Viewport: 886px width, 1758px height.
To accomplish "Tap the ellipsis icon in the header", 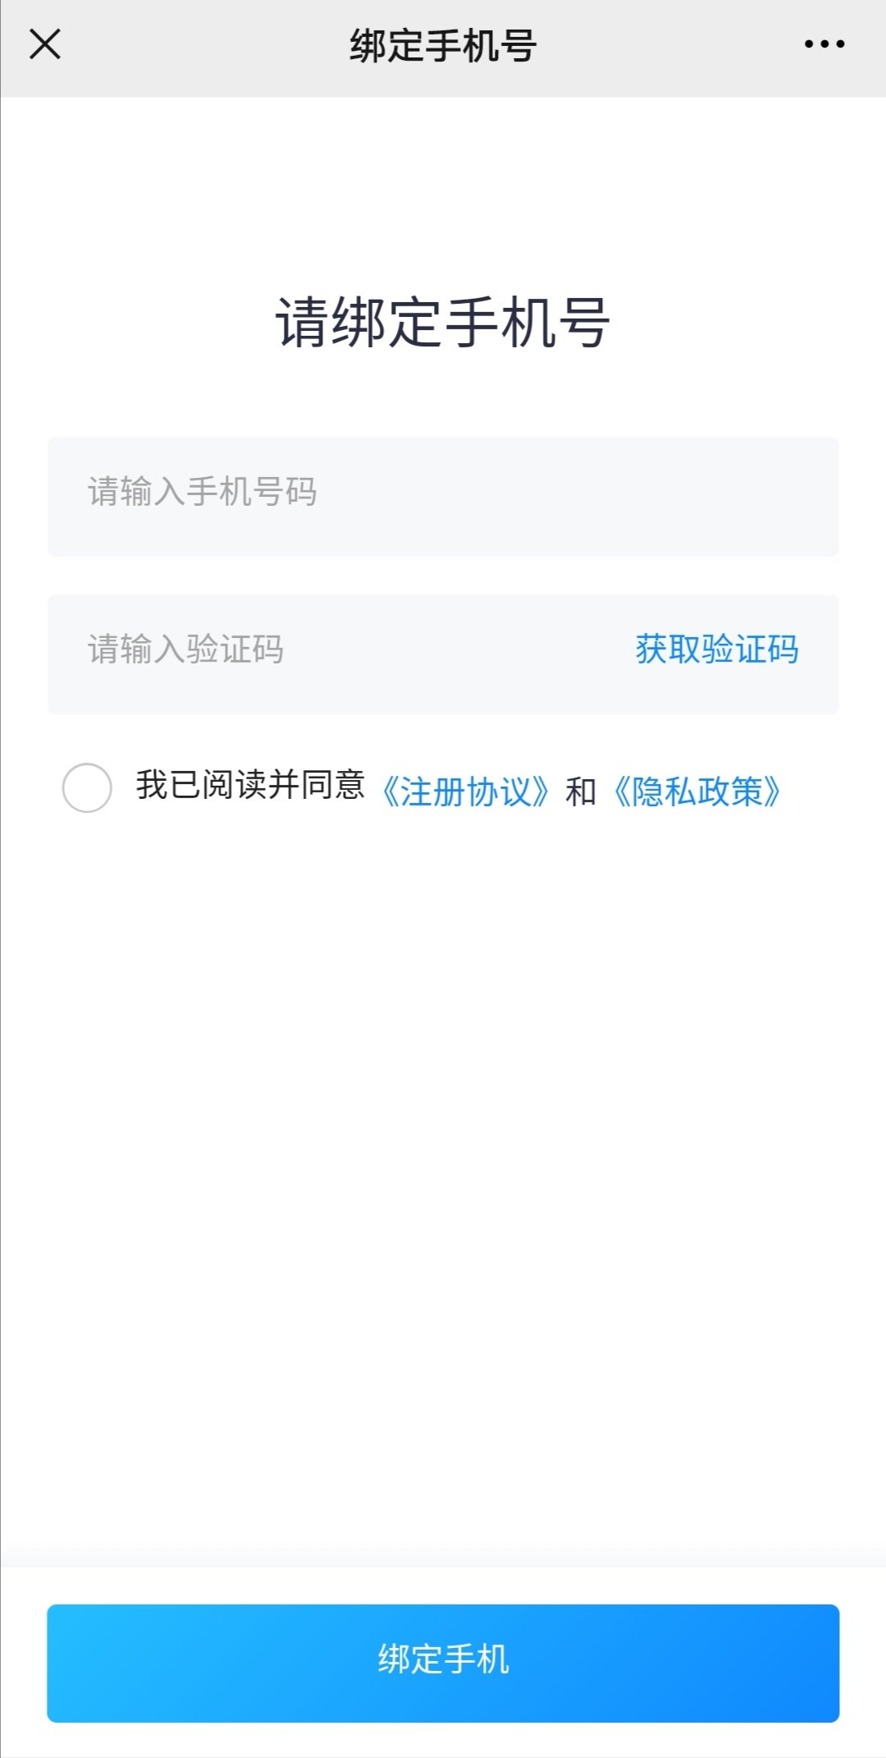I will 824,44.
